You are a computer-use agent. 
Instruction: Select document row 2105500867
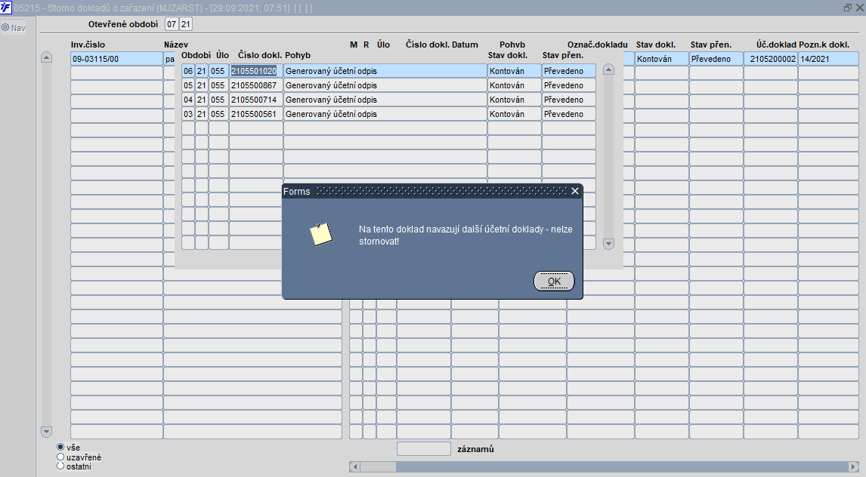tap(389, 85)
